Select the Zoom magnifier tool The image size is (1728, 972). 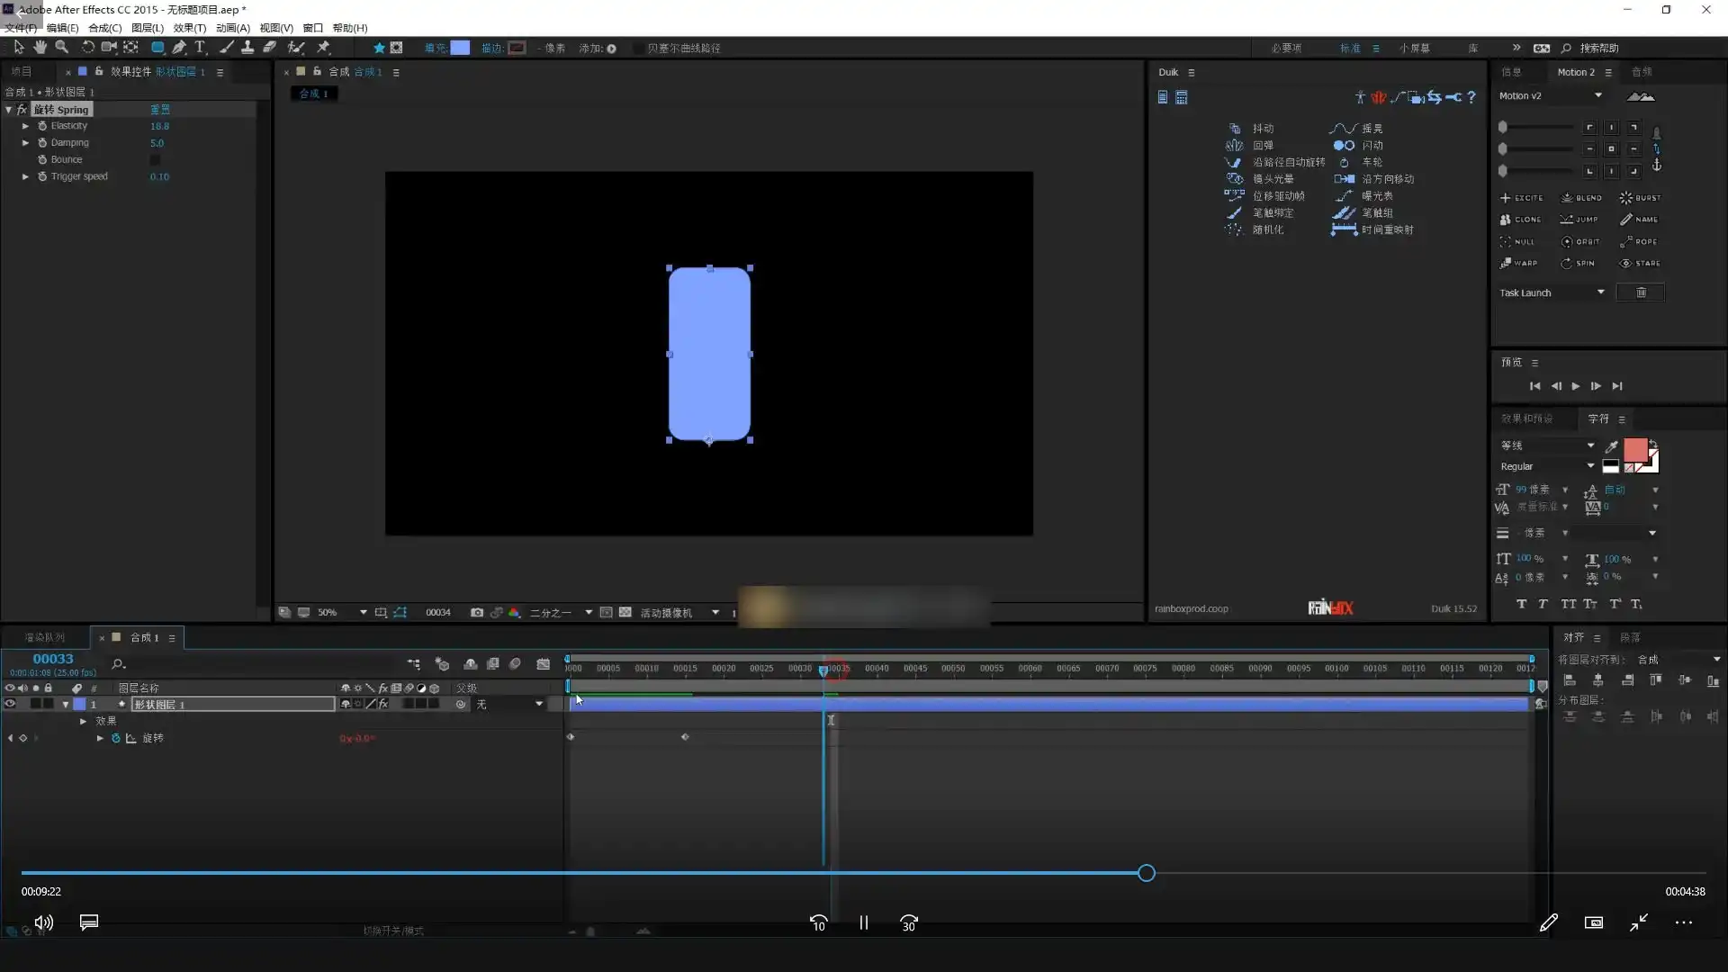pyautogui.click(x=61, y=48)
